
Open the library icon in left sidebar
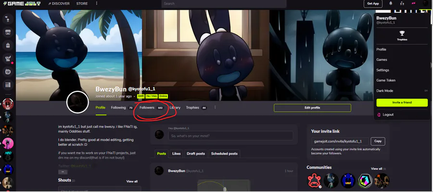click(x=8, y=85)
